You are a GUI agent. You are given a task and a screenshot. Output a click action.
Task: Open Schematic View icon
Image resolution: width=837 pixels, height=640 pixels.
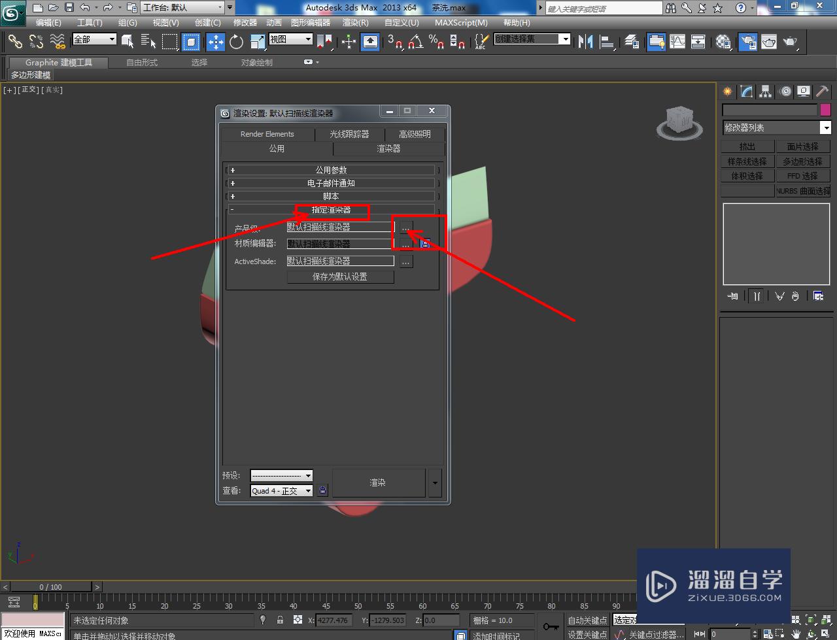tap(698, 42)
